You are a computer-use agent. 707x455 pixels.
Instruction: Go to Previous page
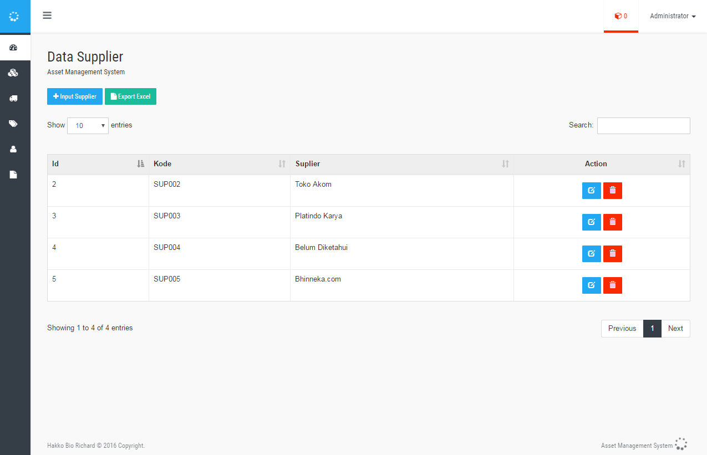[x=622, y=329]
